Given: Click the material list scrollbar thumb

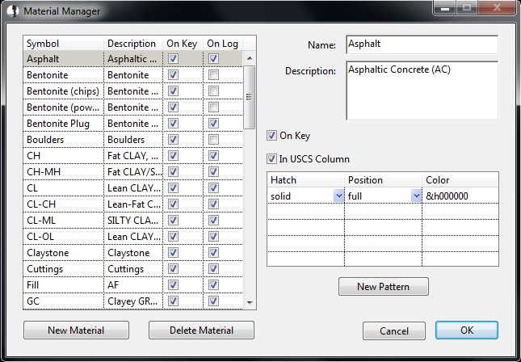Looking at the screenshot, I should (x=250, y=97).
